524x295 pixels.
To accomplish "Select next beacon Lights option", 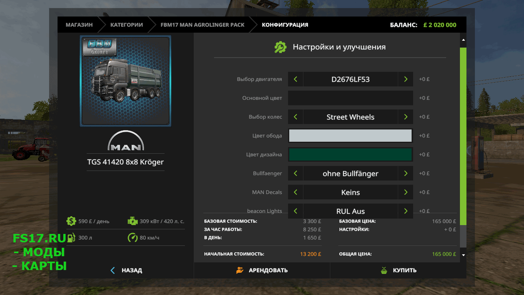I will coord(405,211).
